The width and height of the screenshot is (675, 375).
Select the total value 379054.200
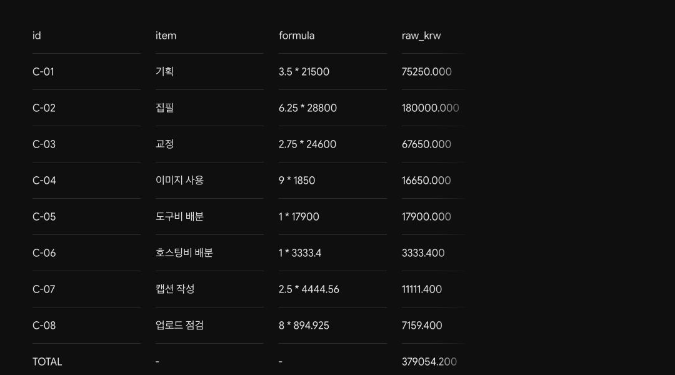coord(429,362)
